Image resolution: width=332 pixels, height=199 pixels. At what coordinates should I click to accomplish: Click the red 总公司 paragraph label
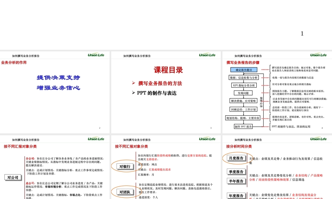(x=30, y=183)
